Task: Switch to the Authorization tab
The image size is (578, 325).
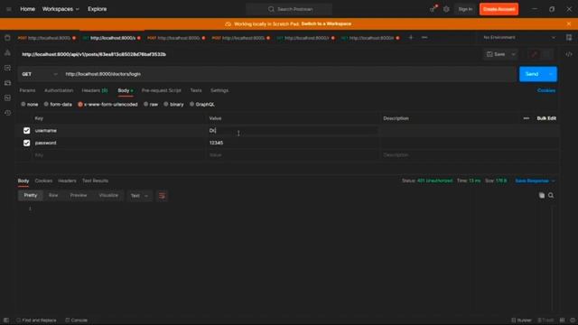Action: pyautogui.click(x=59, y=90)
